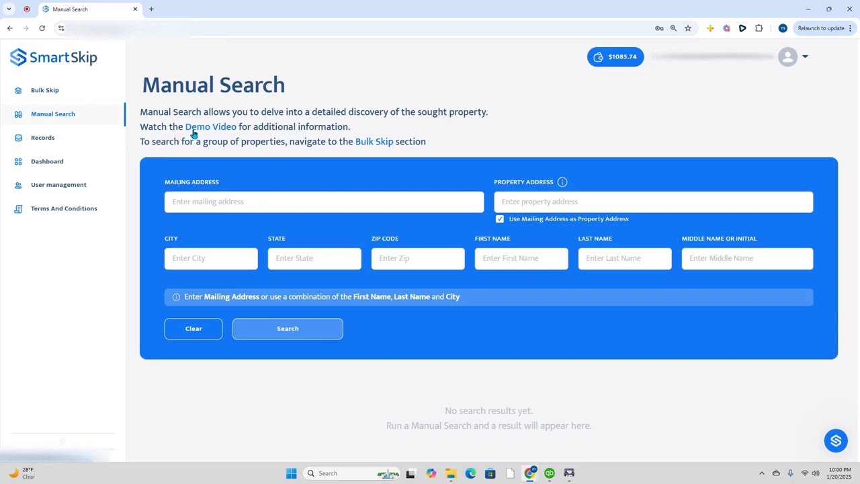Screen dimensions: 860x484
Task: Click the Records sidebar icon
Action: tap(18, 138)
